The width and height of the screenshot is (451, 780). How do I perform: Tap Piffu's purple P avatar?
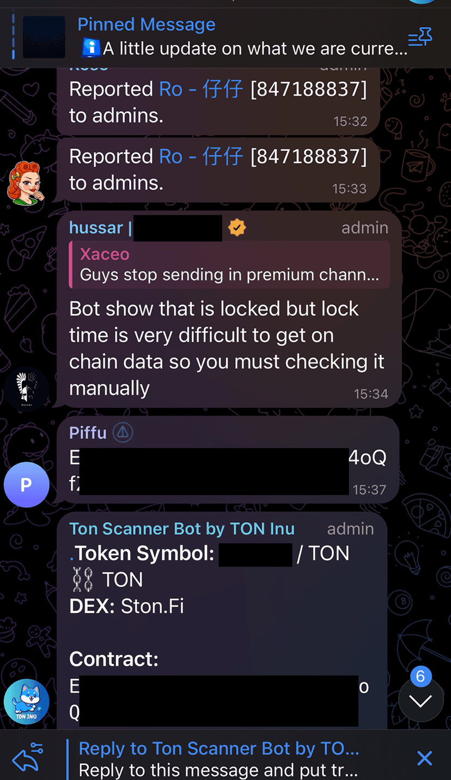[26, 484]
